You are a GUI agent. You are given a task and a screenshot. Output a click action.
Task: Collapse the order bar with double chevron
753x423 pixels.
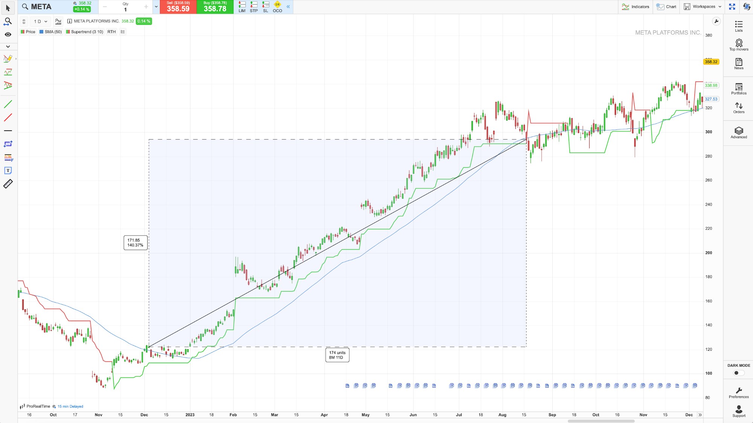(288, 7)
